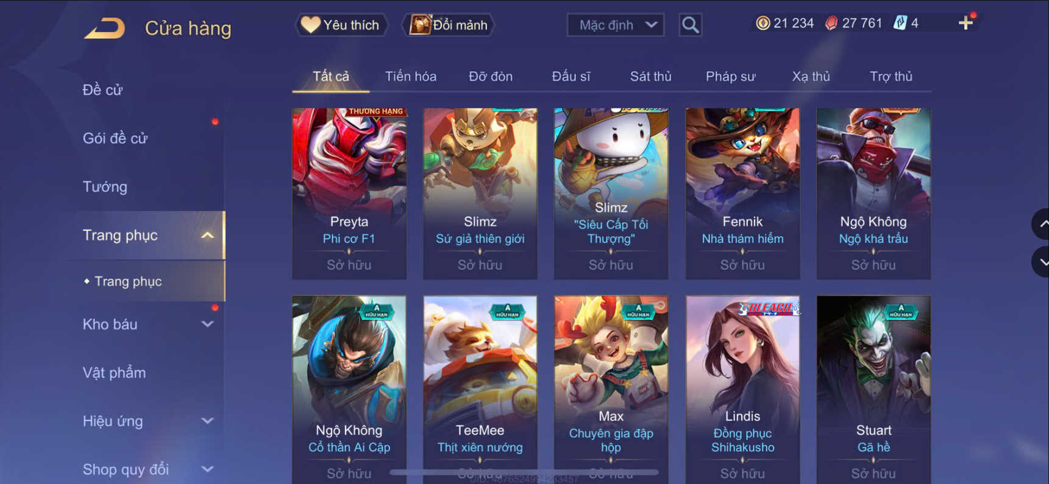Click the blue ticket currency icon
The height and width of the screenshot is (484, 1049).
pyautogui.click(x=900, y=23)
